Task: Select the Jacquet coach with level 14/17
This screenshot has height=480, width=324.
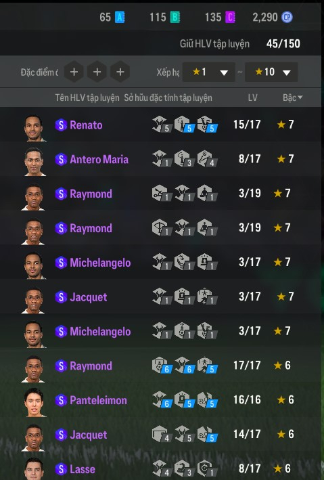Action: tap(160, 434)
